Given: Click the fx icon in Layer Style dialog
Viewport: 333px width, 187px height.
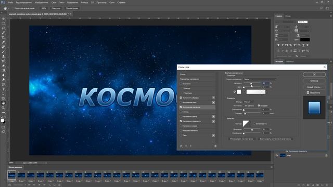Looking at the screenshot, I should pos(181,146).
